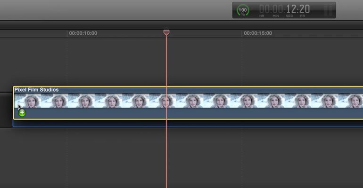Viewport: 363px width, 188px height.
Task: Click the filmstrip thumbnail under the playhead
Action: pyautogui.click(x=163, y=101)
